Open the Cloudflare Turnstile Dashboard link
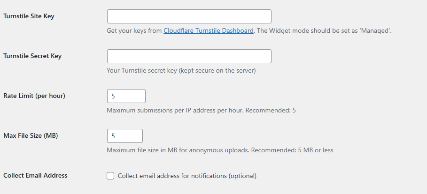The height and width of the screenshot is (194, 427). (x=208, y=31)
